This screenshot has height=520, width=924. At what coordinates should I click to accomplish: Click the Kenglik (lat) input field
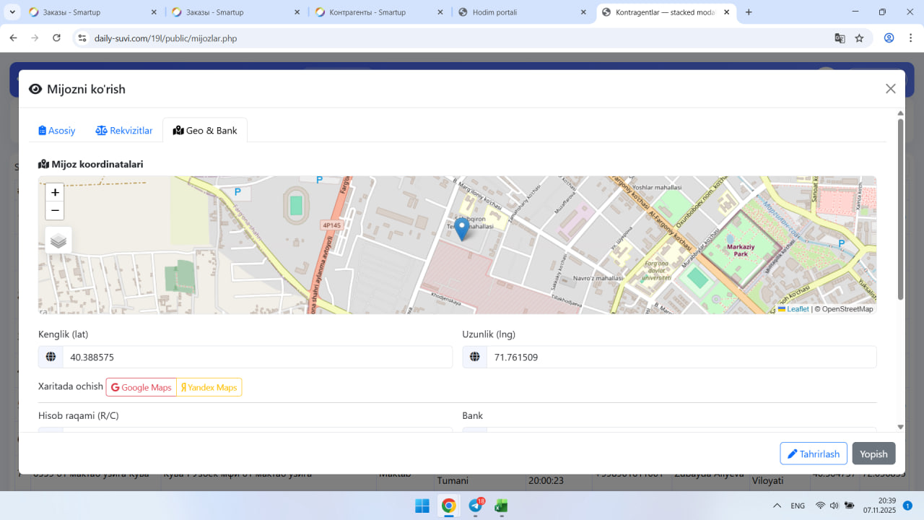[256, 357]
